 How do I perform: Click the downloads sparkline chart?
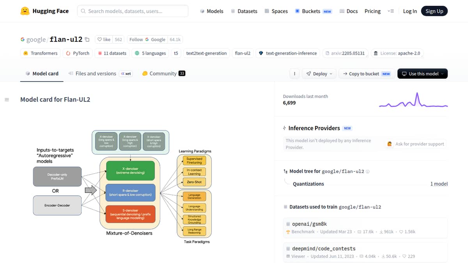413,100
